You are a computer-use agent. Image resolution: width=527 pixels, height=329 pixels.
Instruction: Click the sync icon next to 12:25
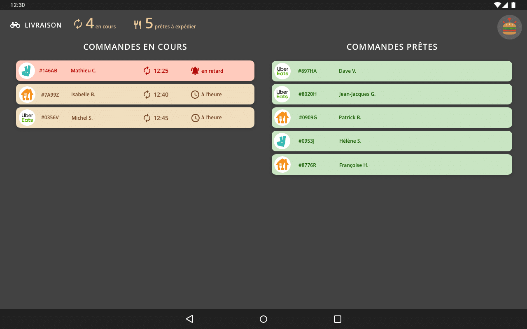[147, 71]
